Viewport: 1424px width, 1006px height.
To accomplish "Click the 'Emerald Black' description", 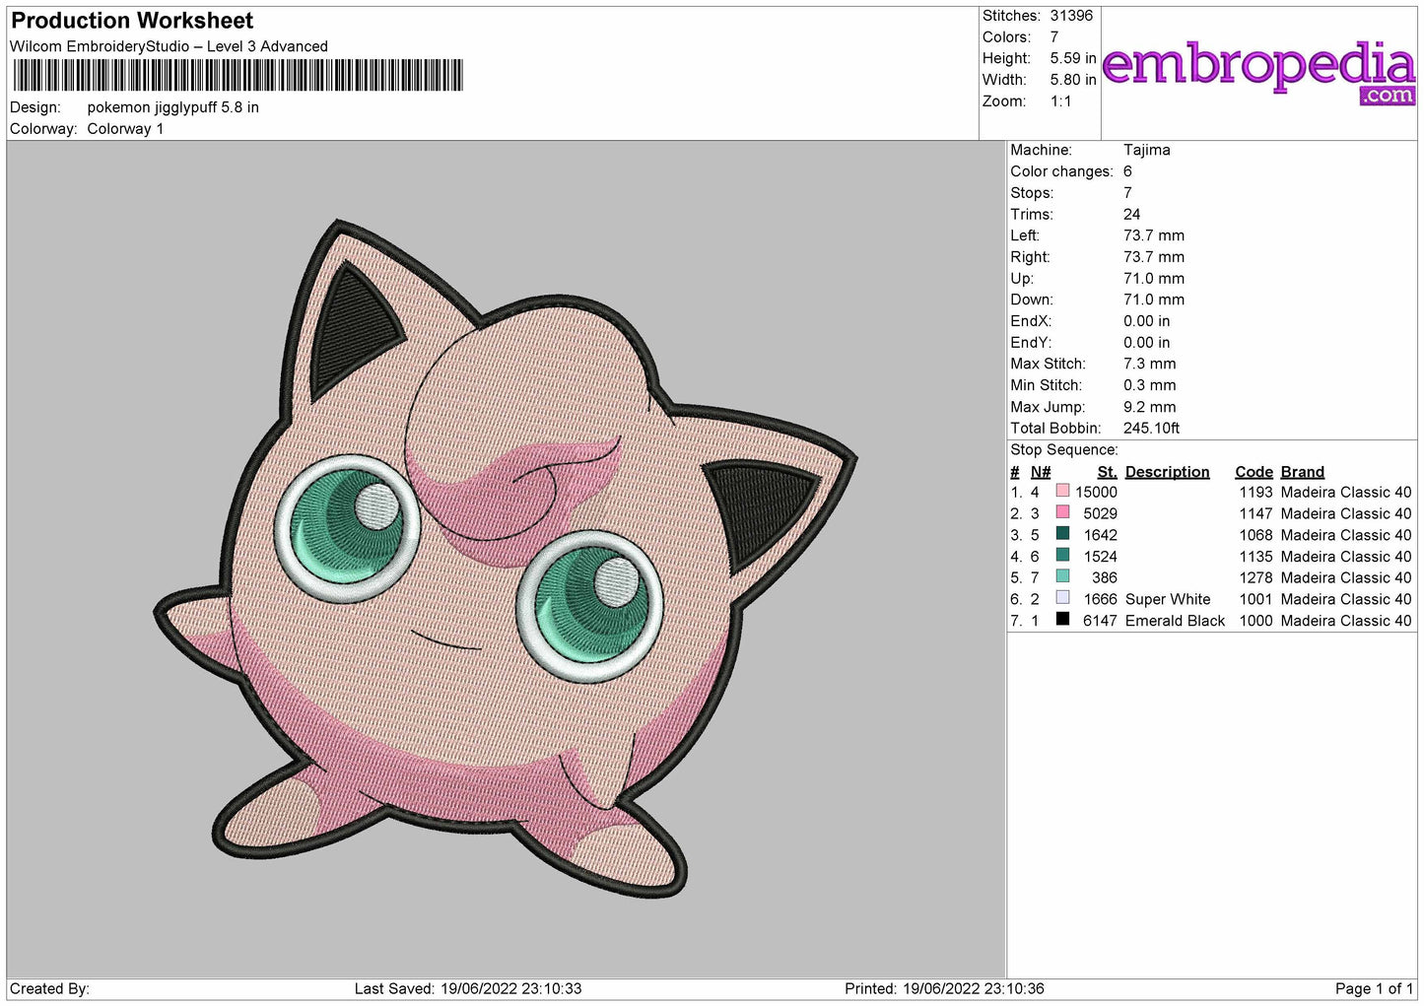I will pos(1175,622).
